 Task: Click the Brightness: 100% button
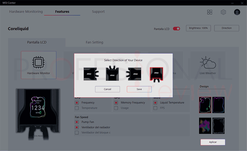pyautogui.click(x=198, y=28)
